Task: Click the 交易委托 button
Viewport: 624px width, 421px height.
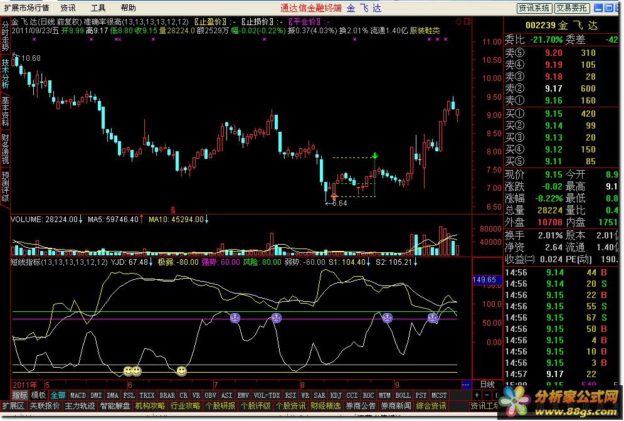Action: point(571,8)
